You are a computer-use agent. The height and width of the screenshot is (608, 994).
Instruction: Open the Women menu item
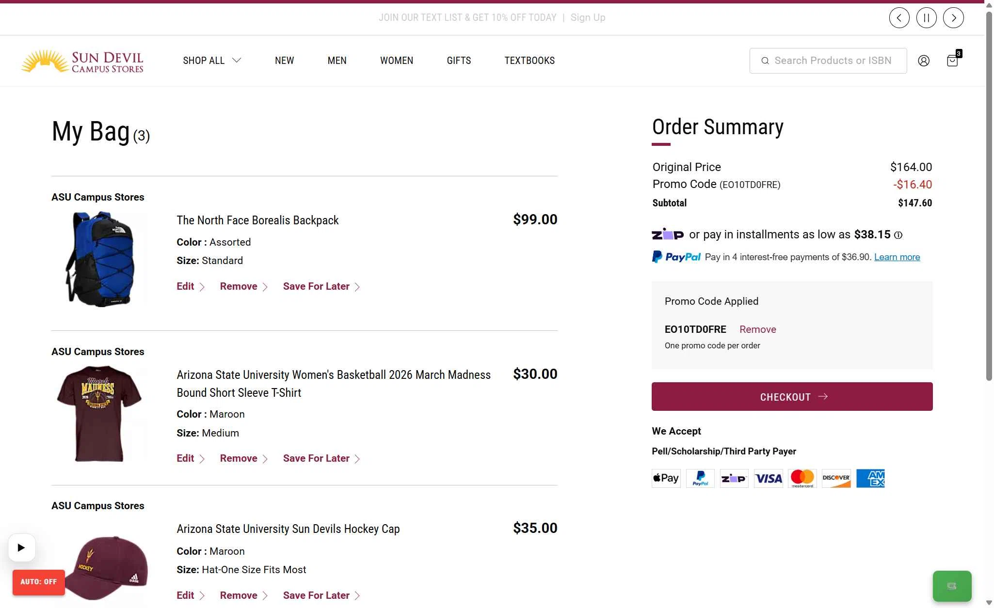pyautogui.click(x=397, y=61)
